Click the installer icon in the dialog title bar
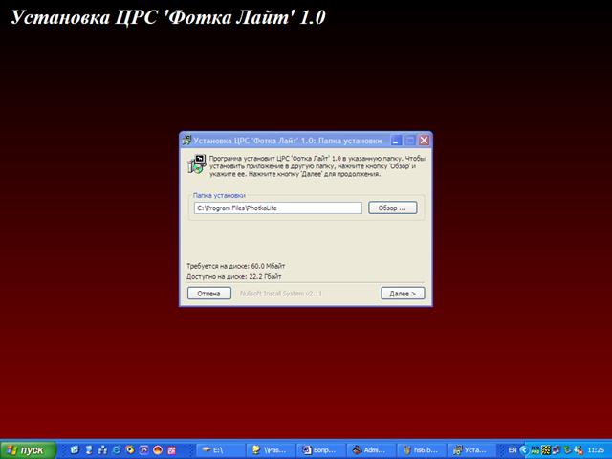Image resolution: width=612 pixels, height=459 pixels. click(187, 141)
